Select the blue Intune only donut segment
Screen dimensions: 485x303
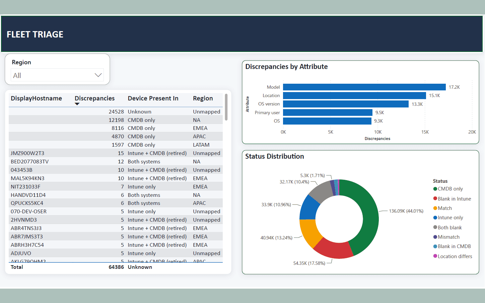click(x=309, y=208)
